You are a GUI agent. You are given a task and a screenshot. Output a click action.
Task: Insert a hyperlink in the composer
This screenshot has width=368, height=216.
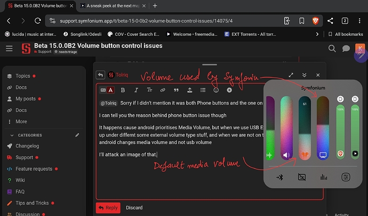tap(163, 90)
